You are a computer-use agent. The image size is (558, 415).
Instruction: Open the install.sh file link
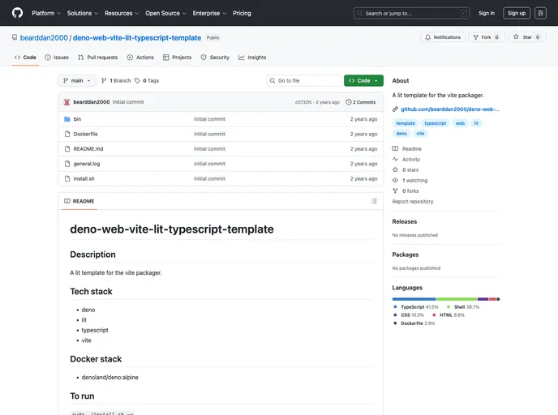tap(84, 178)
